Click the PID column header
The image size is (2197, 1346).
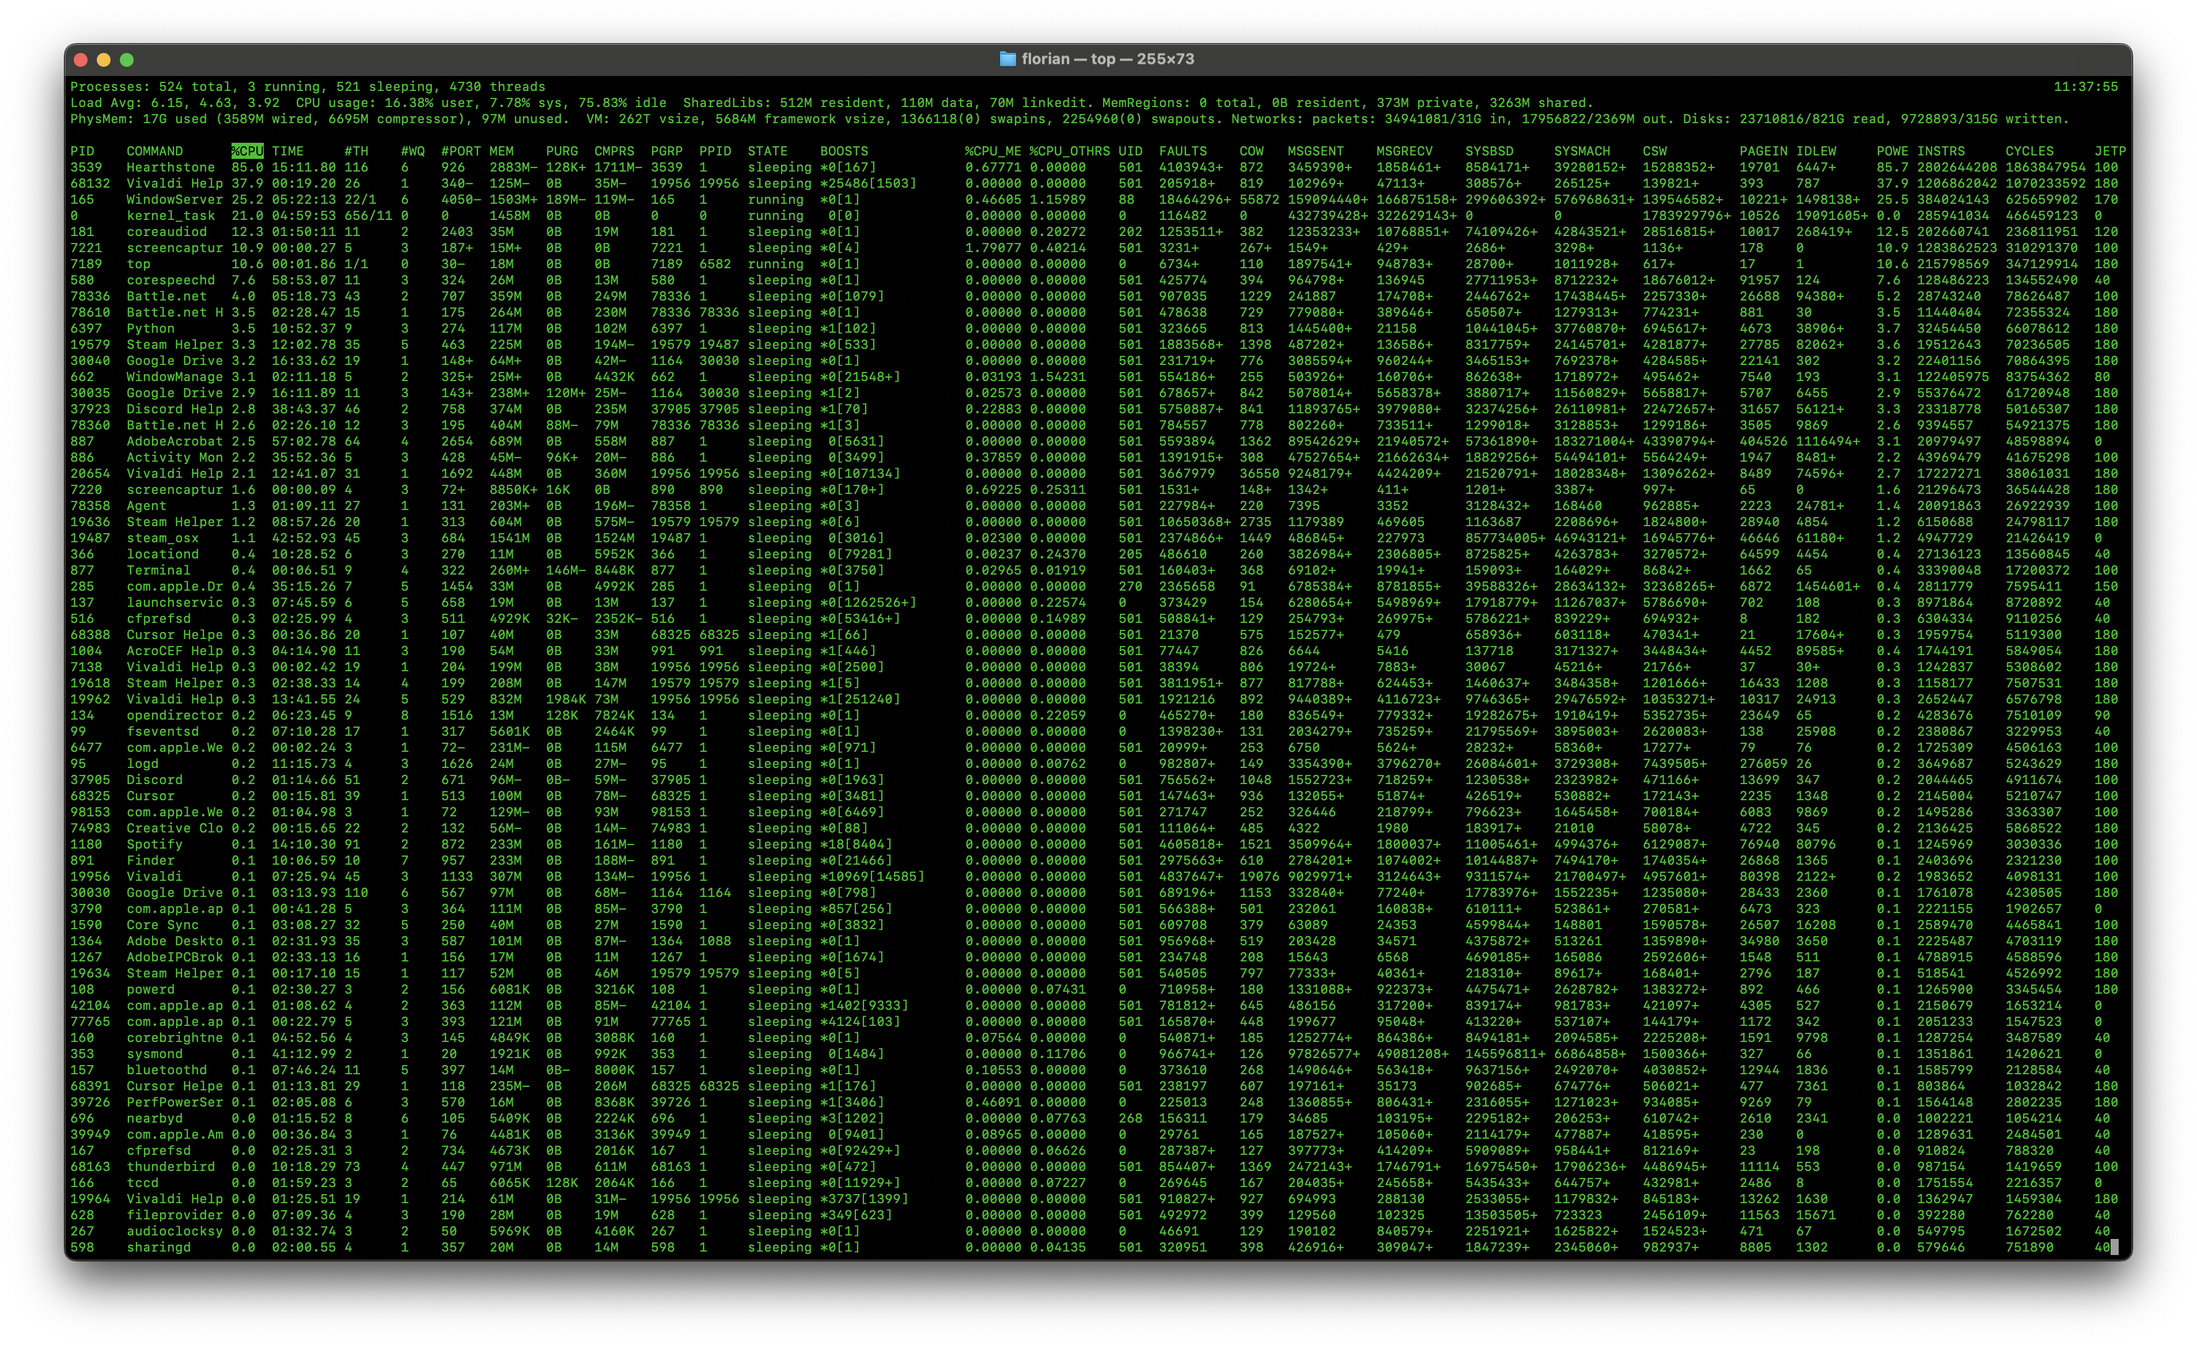(x=82, y=151)
